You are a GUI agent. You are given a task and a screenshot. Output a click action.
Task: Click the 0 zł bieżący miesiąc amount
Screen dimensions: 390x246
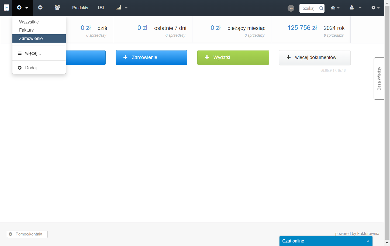click(216, 28)
